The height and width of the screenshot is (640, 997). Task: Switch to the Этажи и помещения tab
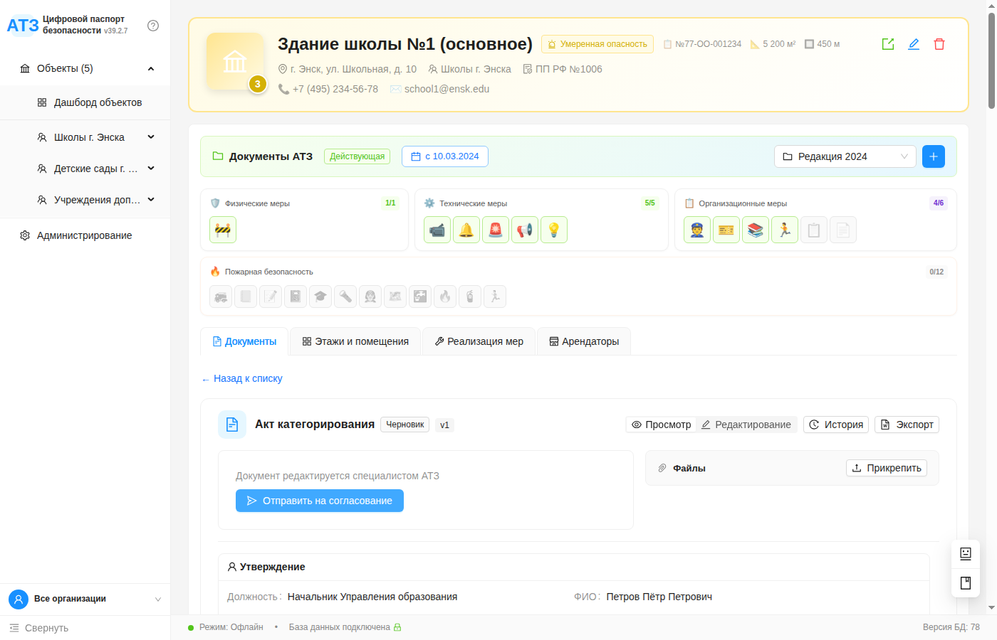click(x=355, y=341)
